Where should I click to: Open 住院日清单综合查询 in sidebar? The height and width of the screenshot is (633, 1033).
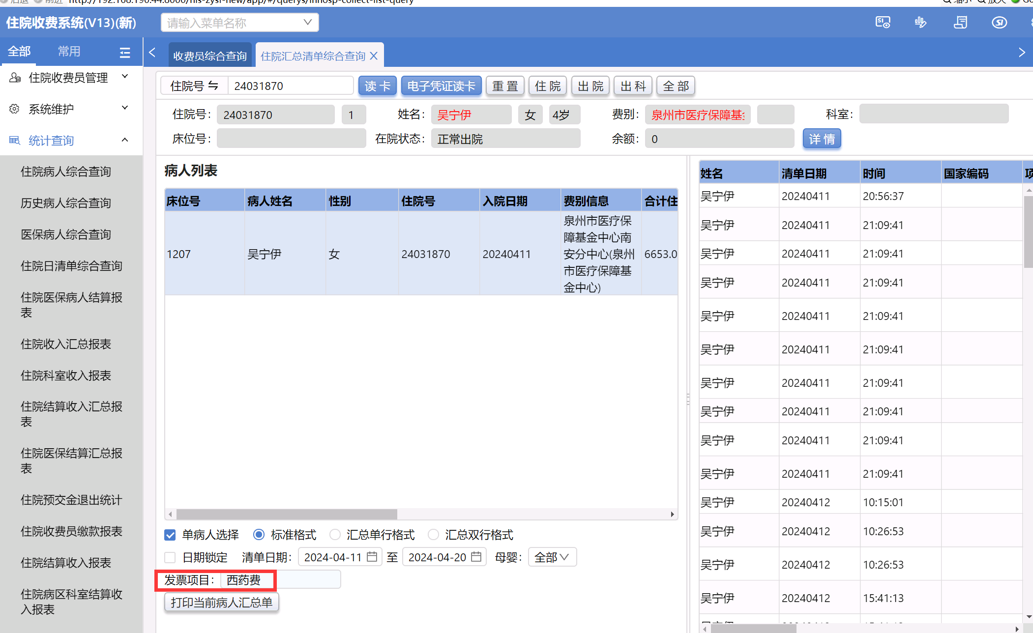click(71, 266)
